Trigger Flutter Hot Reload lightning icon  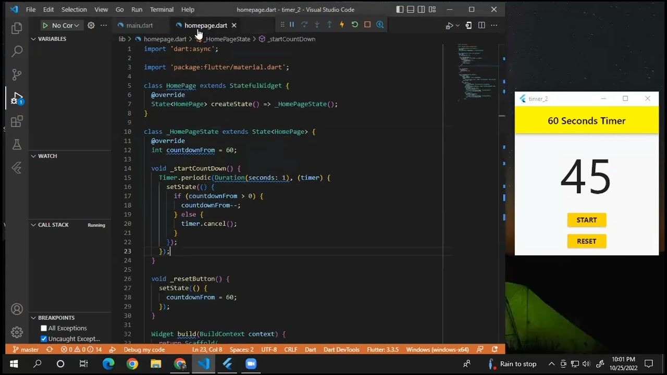[x=342, y=24]
